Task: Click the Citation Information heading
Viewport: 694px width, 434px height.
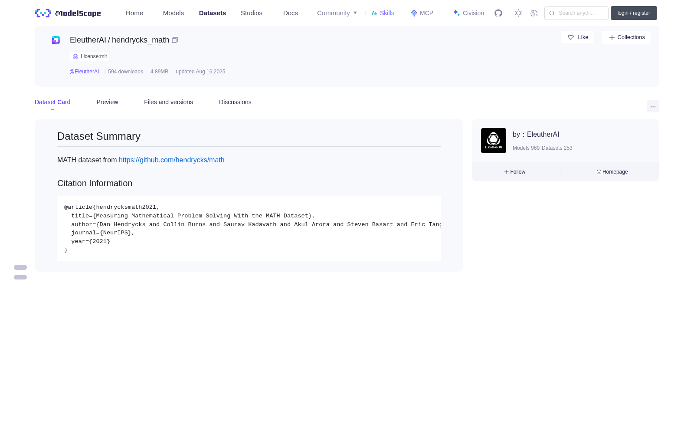Action: tap(95, 183)
